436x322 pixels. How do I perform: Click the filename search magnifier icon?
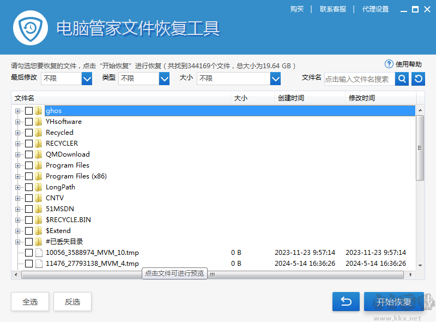(401, 78)
